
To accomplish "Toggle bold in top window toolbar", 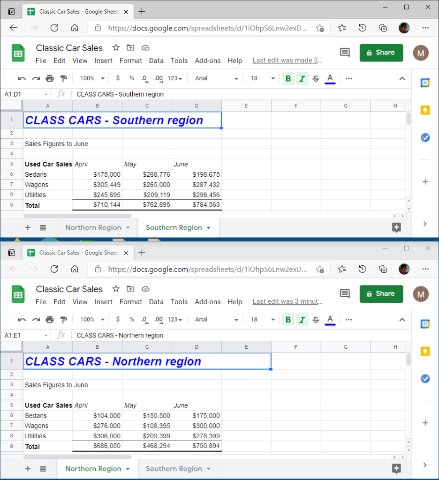I will (x=288, y=79).
